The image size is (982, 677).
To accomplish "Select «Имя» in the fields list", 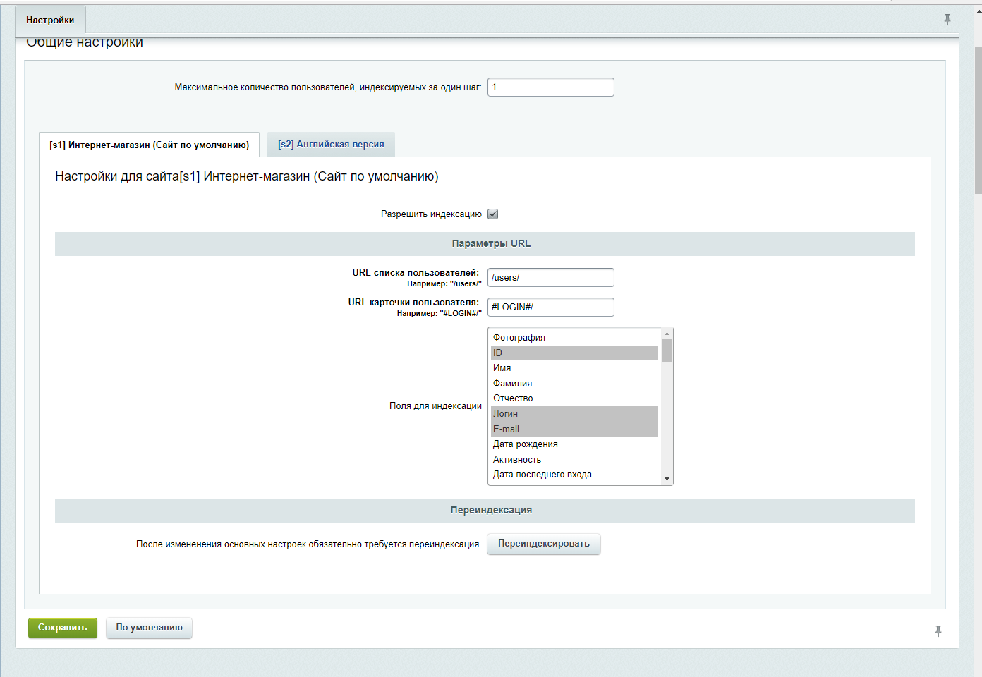I will click(502, 368).
